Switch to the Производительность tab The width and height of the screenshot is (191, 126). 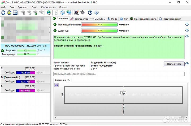tap(143, 19)
